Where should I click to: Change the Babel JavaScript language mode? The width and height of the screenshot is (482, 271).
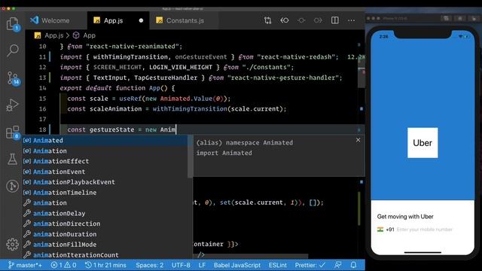(x=237, y=265)
